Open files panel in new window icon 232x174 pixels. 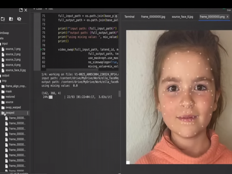(21, 10)
